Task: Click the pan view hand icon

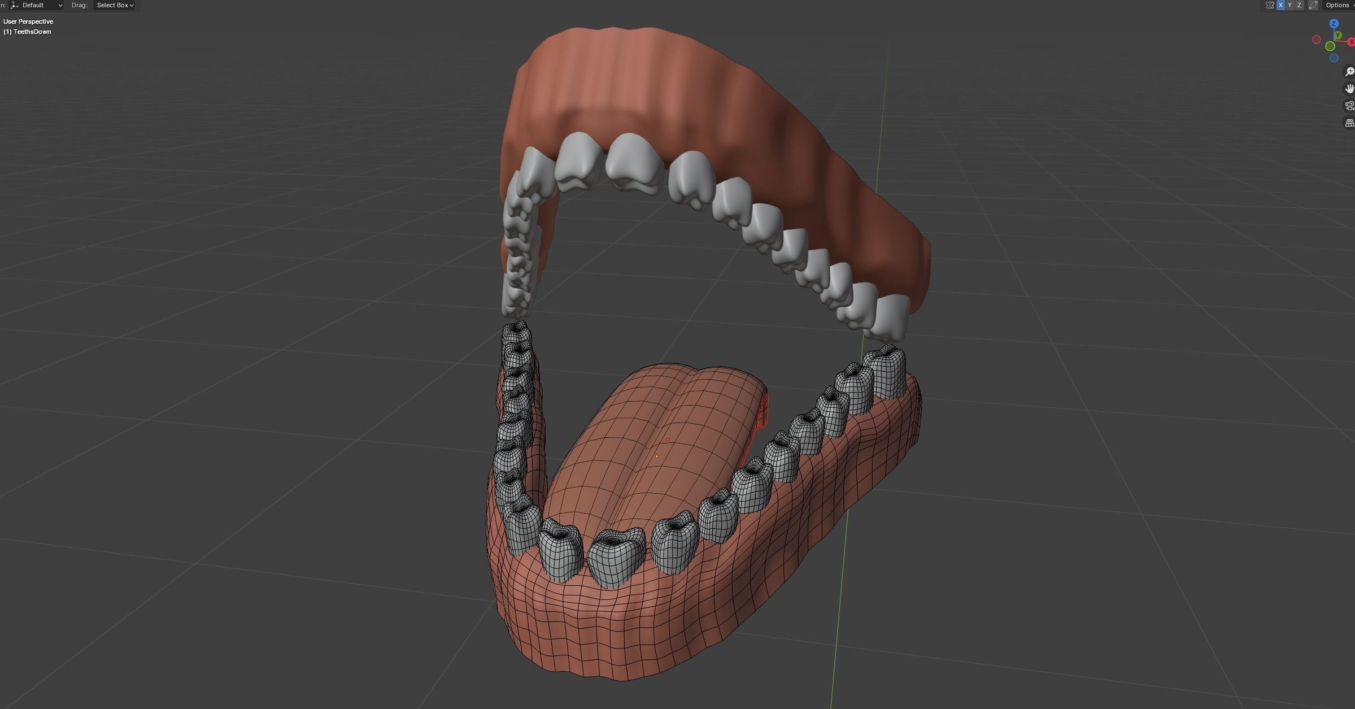Action: (1349, 89)
